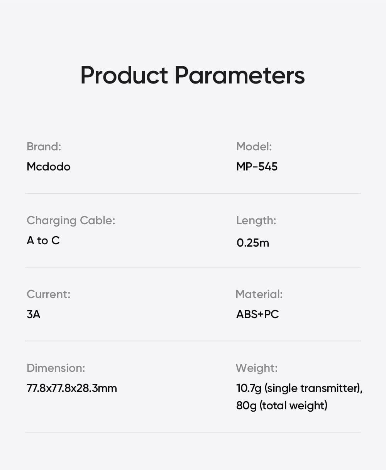Select the A to C value
This screenshot has height=470, width=386.
tap(43, 240)
